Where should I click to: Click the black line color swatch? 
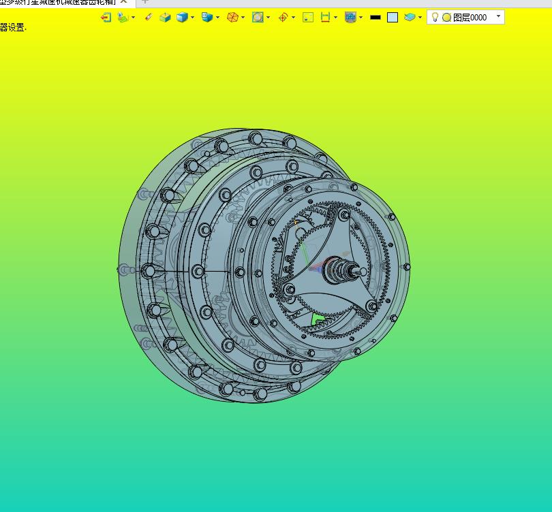(375, 17)
